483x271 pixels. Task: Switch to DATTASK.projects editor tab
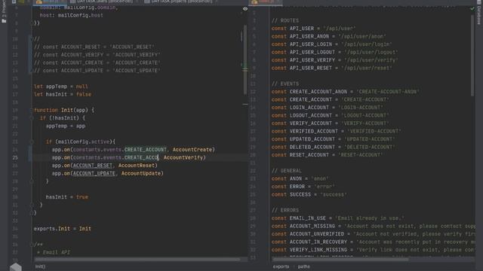pyautogui.click(x=179, y=2)
